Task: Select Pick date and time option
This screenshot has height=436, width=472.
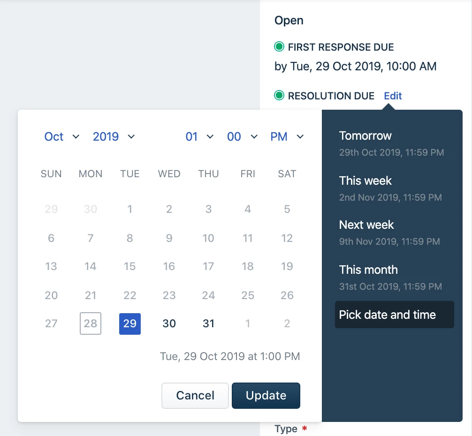Action: click(x=394, y=315)
